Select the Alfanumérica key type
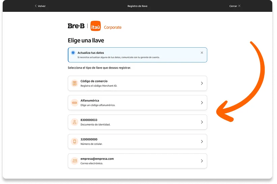Viewport: 277px width, 184px height. point(137,103)
